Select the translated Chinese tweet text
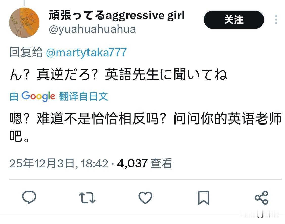The height and width of the screenshot is (224, 285). tap(145, 127)
